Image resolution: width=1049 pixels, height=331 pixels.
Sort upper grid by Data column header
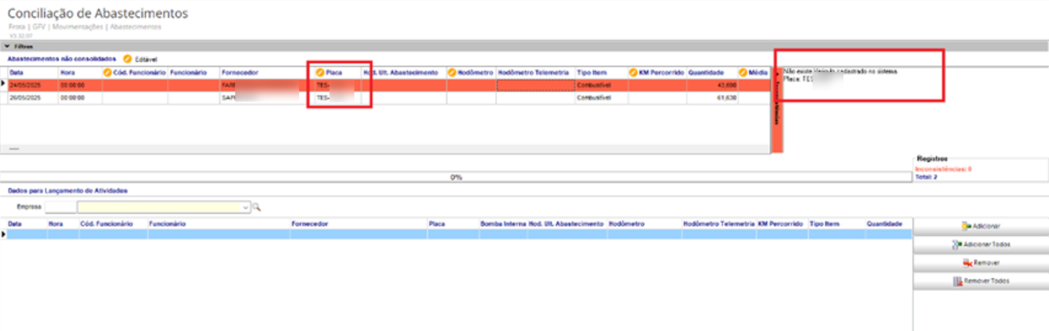(x=32, y=73)
